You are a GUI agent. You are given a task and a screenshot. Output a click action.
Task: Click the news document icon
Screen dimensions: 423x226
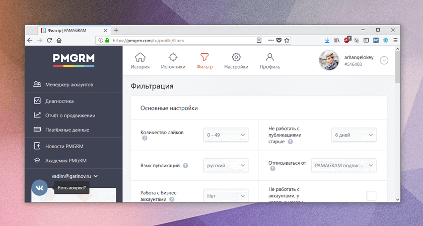[x=37, y=146]
